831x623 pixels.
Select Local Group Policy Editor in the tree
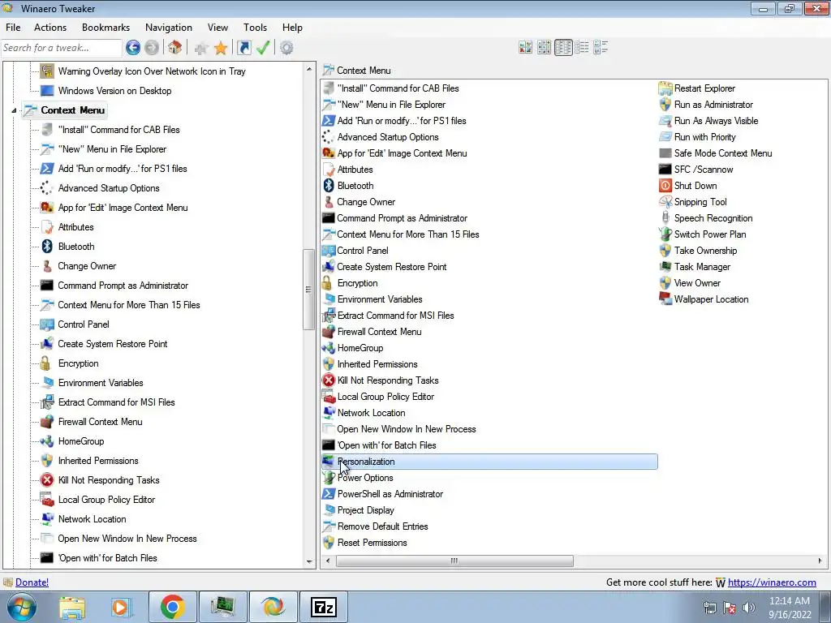(x=106, y=500)
